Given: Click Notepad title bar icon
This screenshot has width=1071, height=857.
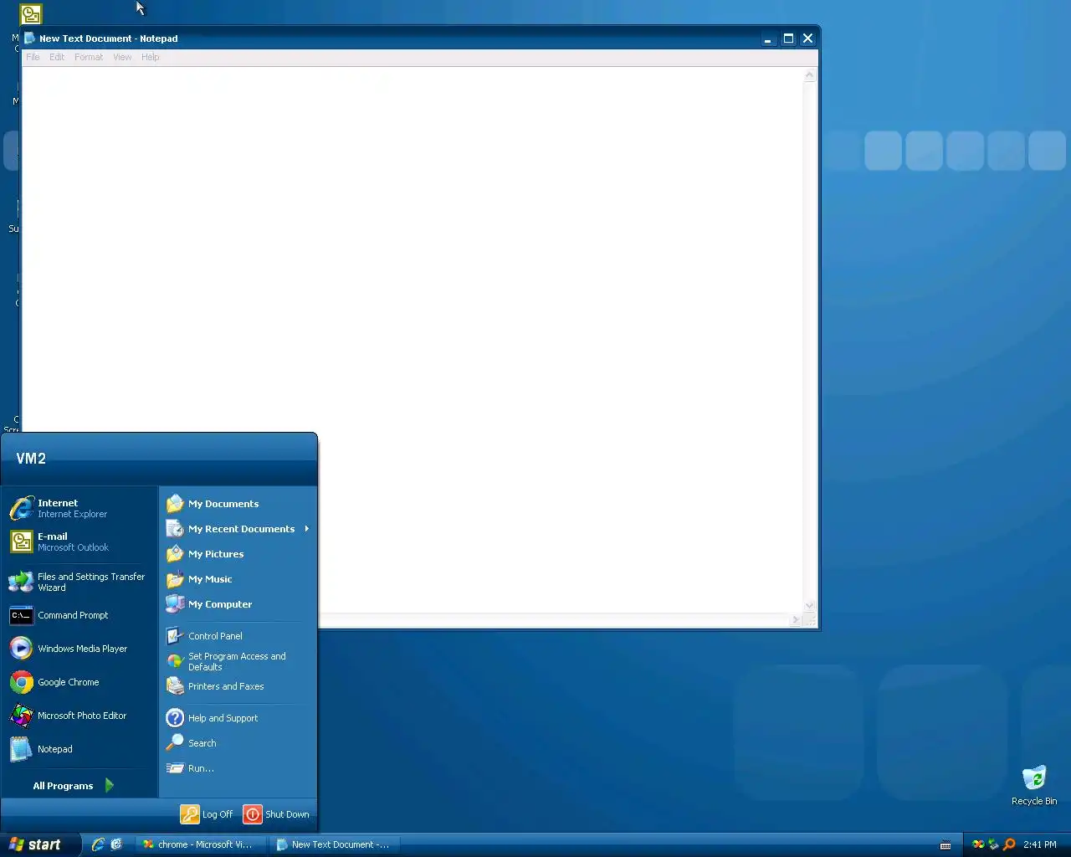Looking at the screenshot, I should click(30, 38).
